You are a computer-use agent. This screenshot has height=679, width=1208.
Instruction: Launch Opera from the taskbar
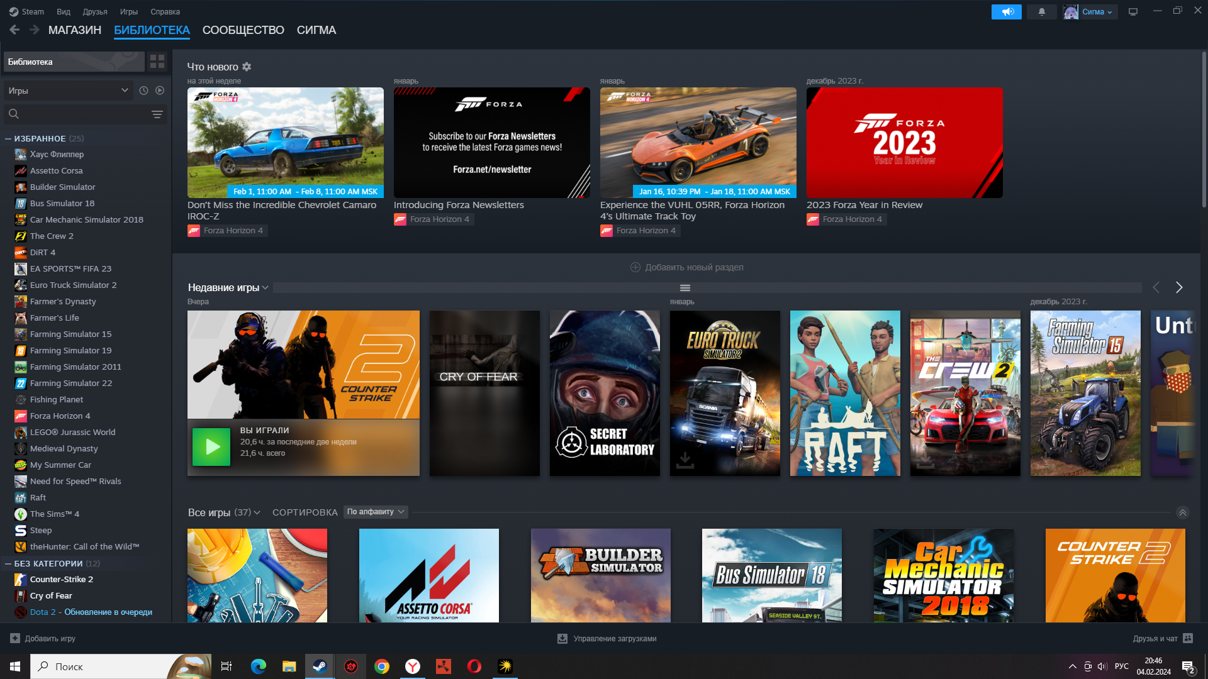474,666
